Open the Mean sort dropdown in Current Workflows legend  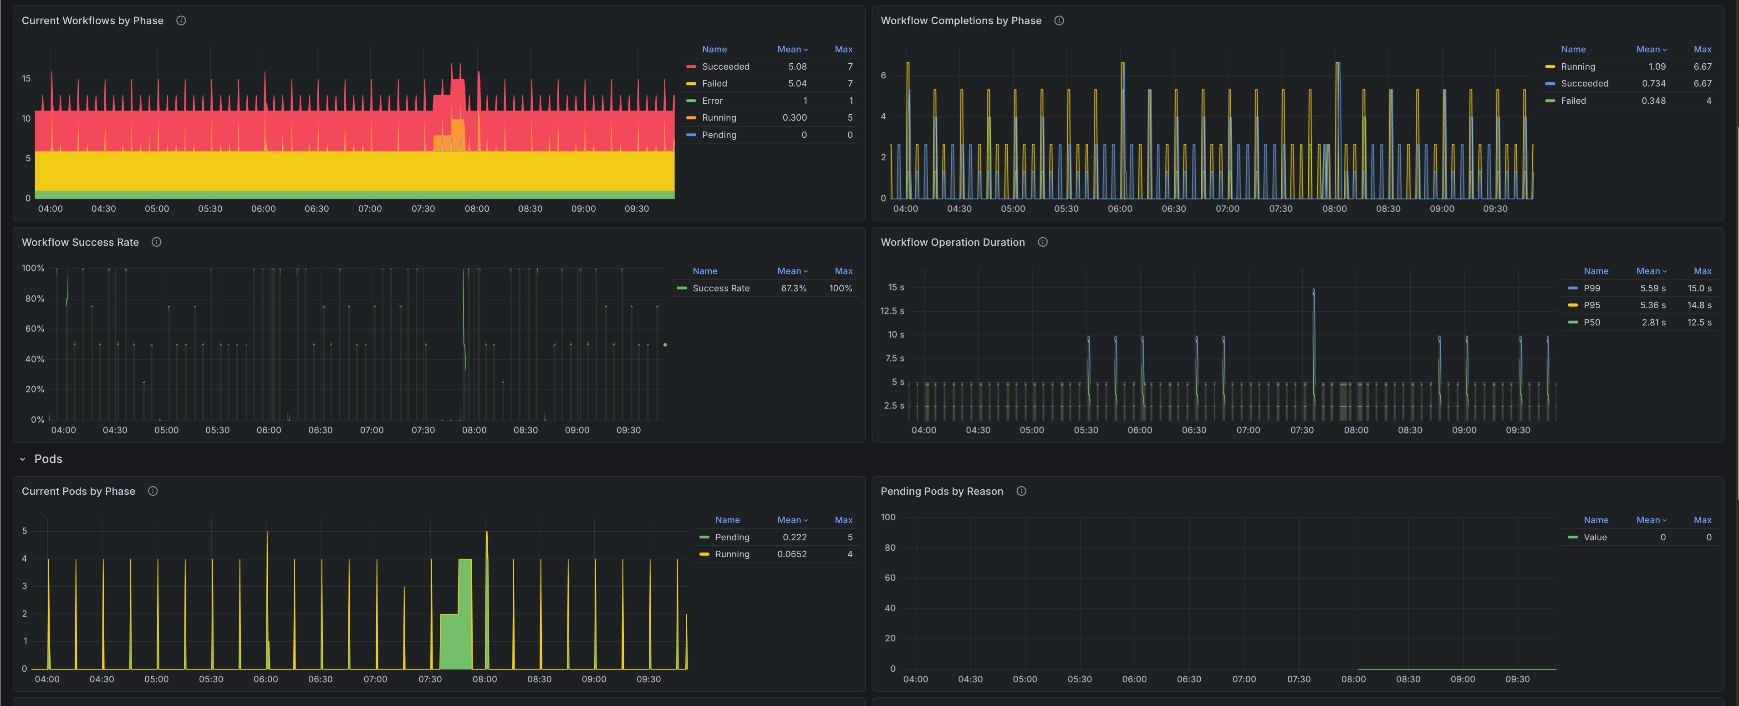click(792, 49)
